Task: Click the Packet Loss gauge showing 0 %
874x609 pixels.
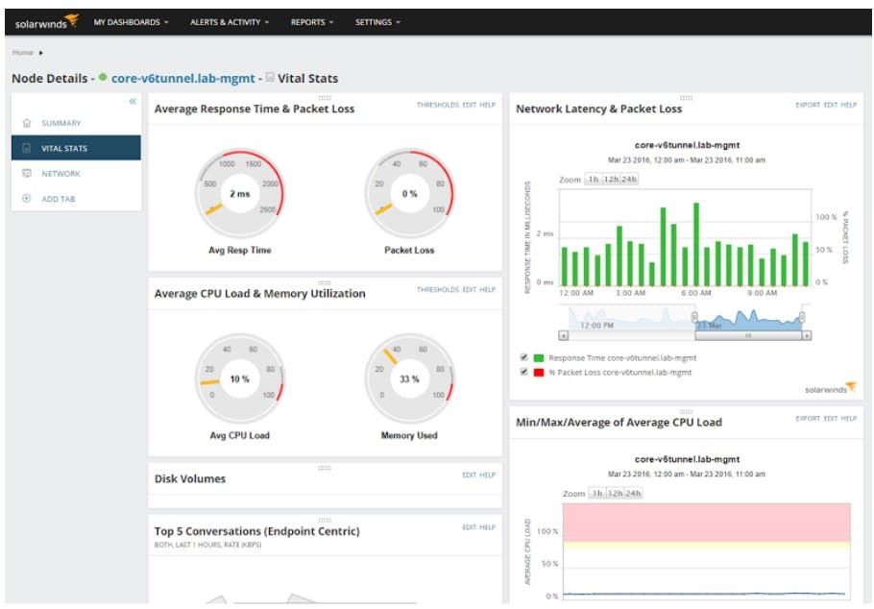Action: tap(410, 193)
